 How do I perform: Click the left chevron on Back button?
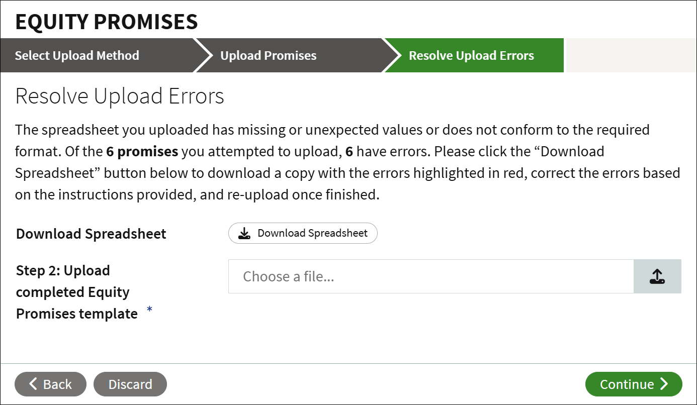click(x=33, y=384)
